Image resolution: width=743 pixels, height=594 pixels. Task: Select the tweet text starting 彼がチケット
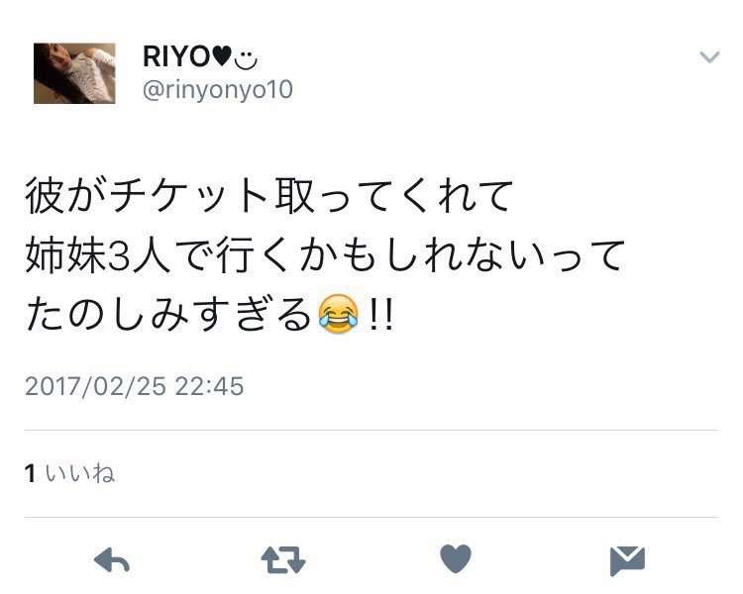(x=325, y=255)
